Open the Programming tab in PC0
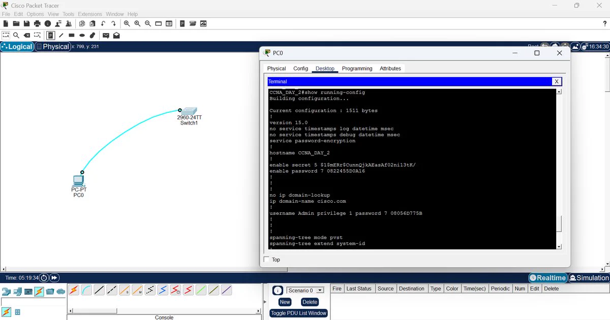610x320 pixels. 357,69
